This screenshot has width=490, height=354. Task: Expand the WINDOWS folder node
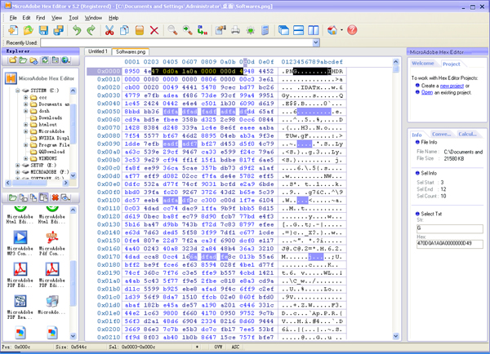coord(26,158)
